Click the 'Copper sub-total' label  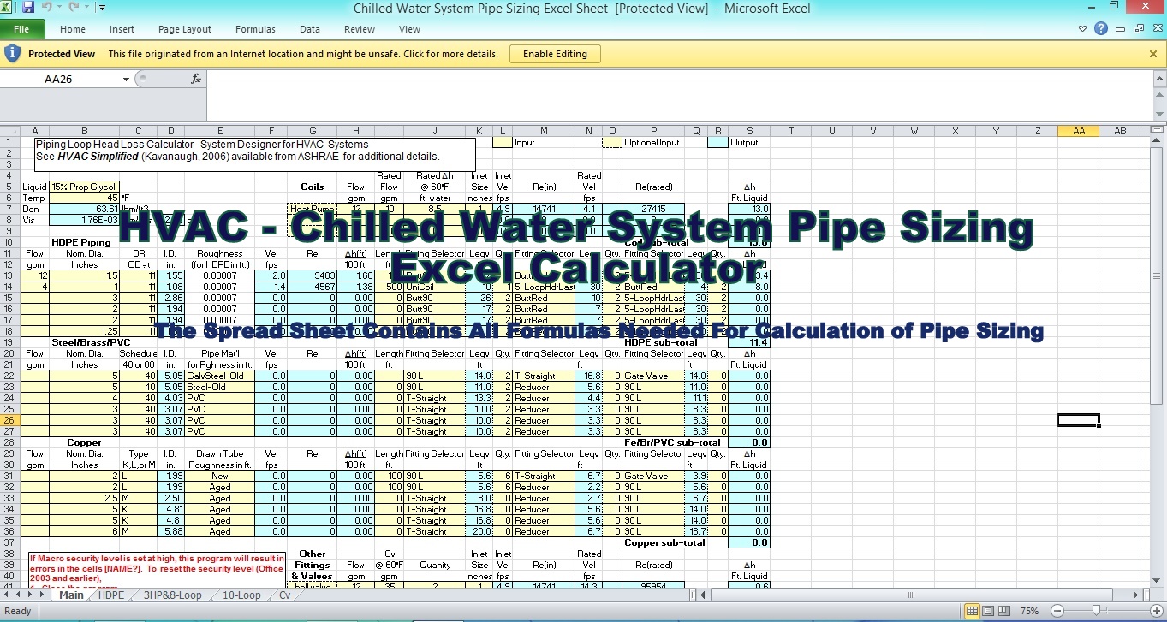[665, 542]
